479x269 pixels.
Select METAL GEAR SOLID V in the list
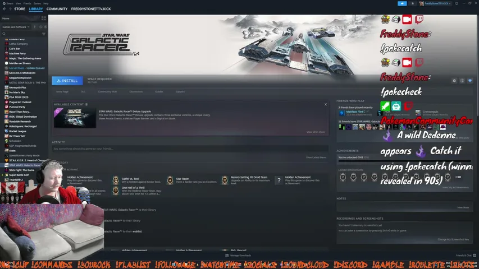point(27,82)
